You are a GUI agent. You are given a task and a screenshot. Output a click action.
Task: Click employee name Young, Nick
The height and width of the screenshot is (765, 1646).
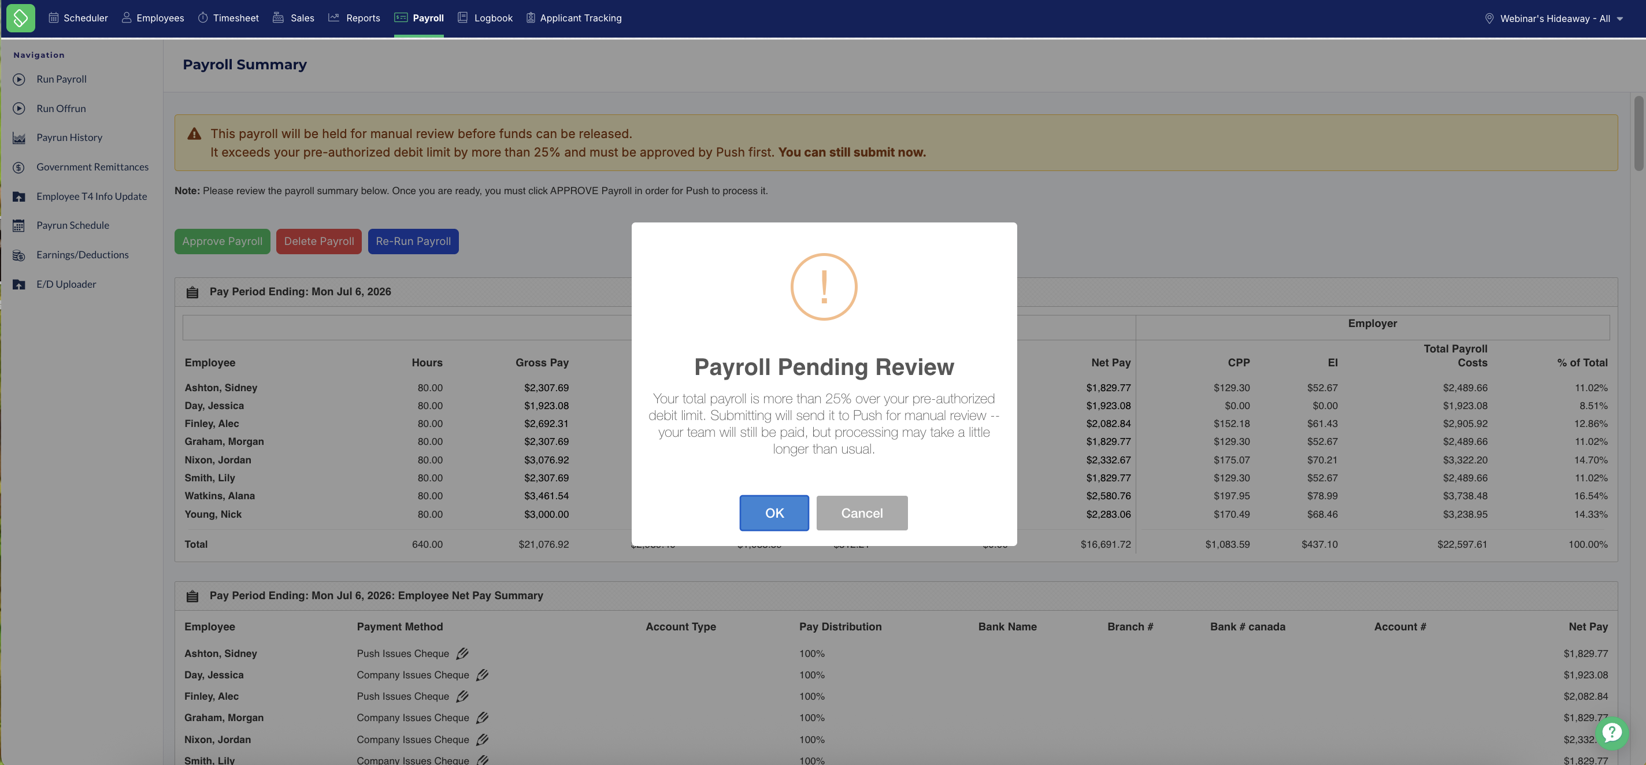(x=213, y=514)
